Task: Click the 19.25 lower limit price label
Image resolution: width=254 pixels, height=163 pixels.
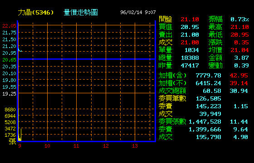Action: point(9,94)
